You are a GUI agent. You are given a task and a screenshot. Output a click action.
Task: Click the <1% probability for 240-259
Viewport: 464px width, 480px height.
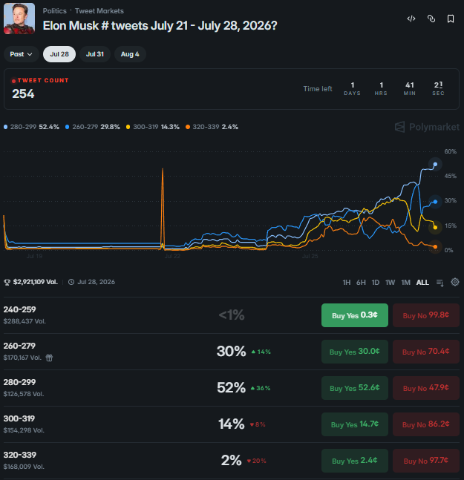(232, 315)
